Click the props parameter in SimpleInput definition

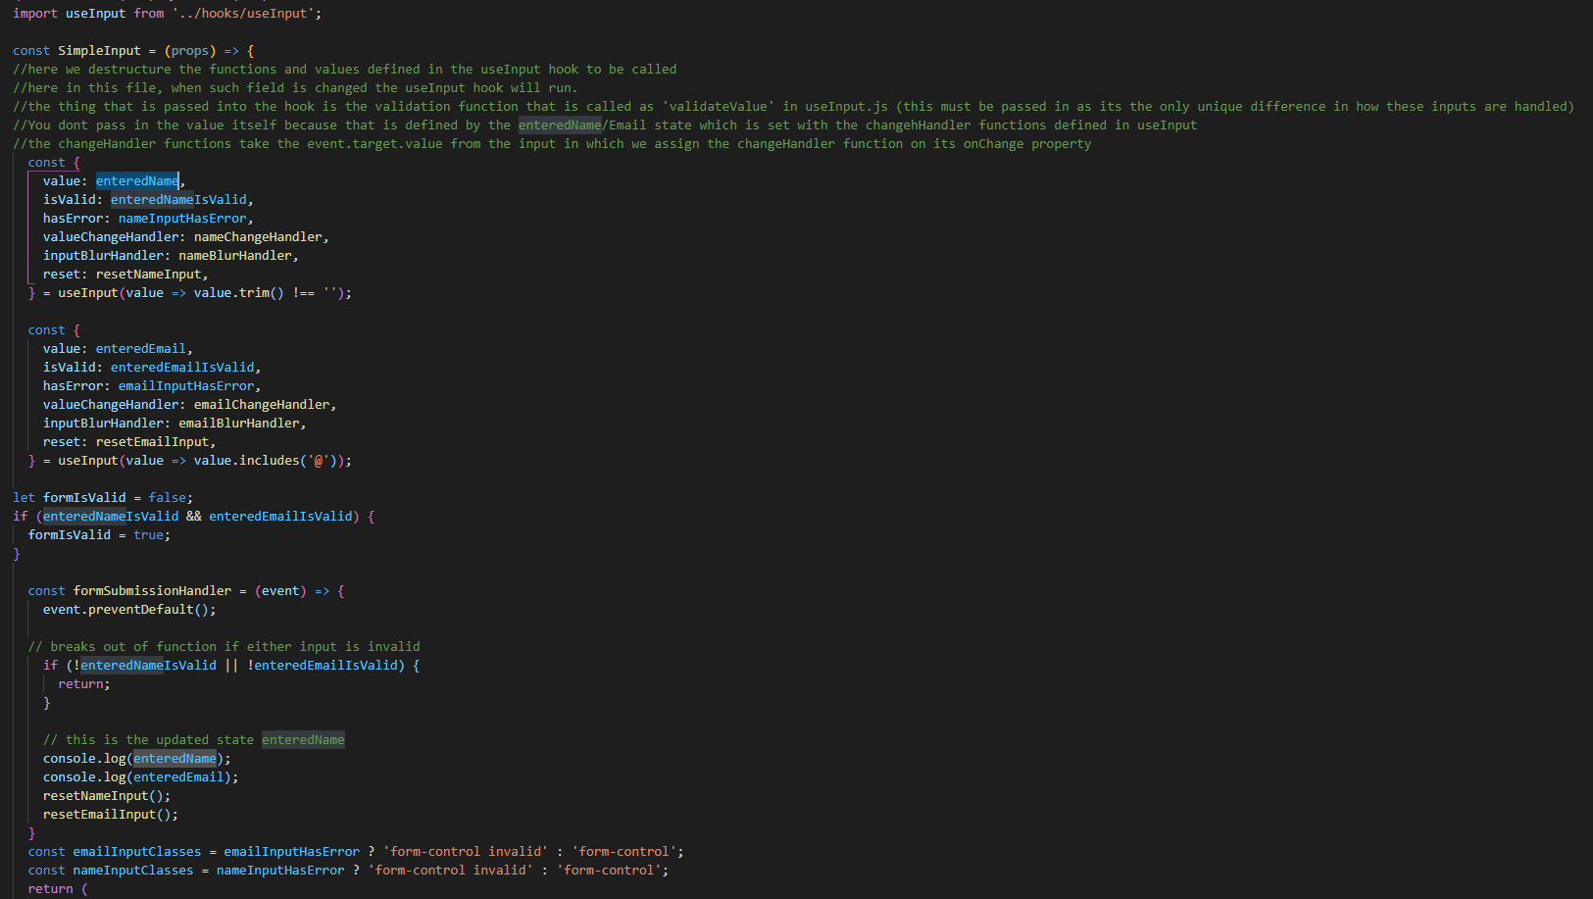click(190, 51)
